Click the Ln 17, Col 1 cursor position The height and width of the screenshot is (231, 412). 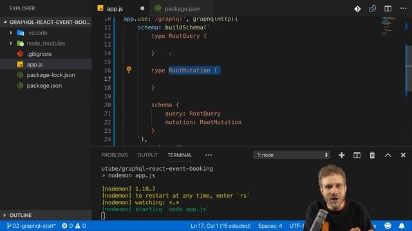221,226
